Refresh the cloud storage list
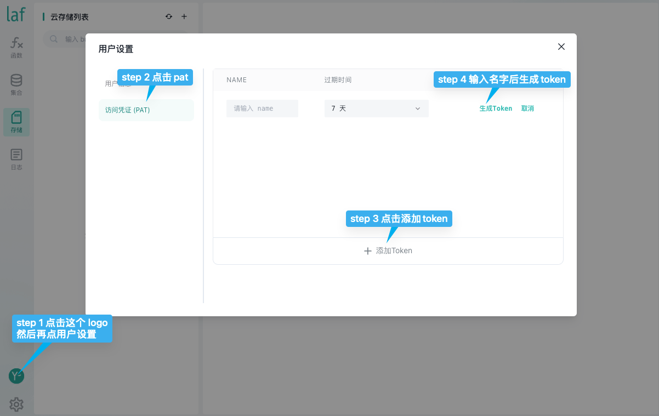This screenshot has width=659, height=416. [x=169, y=17]
